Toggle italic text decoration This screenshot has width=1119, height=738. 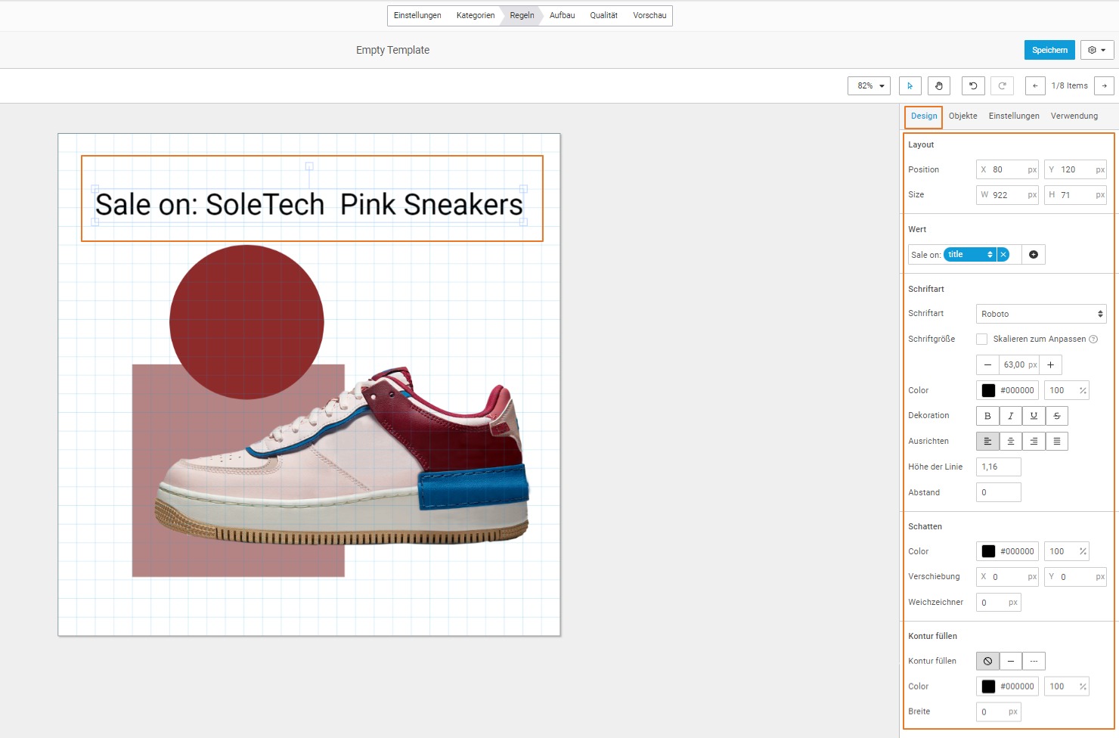coord(1011,416)
